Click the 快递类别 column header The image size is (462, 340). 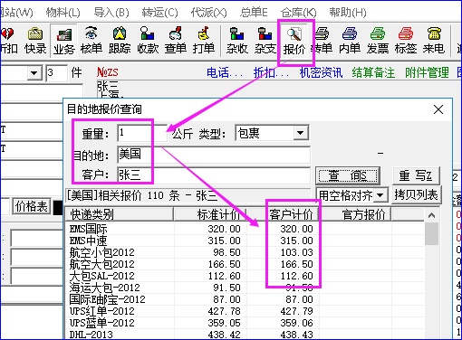(120, 214)
